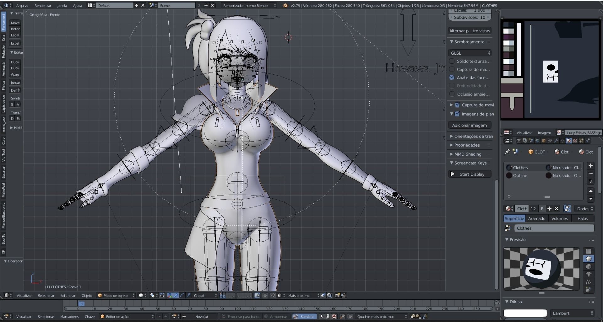Open the Arquivo menu
Image resolution: width=603 pixels, height=322 pixels.
tap(22, 5)
